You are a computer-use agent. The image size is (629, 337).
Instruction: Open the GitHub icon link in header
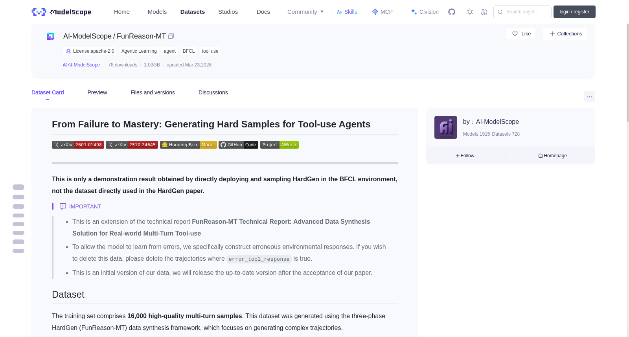click(452, 12)
